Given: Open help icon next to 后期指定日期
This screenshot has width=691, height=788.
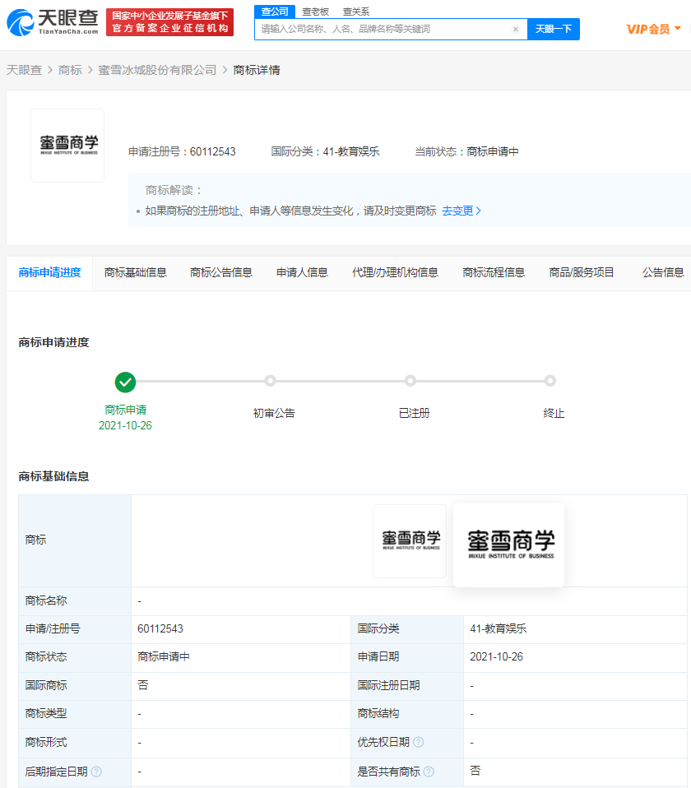Looking at the screenshot, I should click(x=96, y=772).
